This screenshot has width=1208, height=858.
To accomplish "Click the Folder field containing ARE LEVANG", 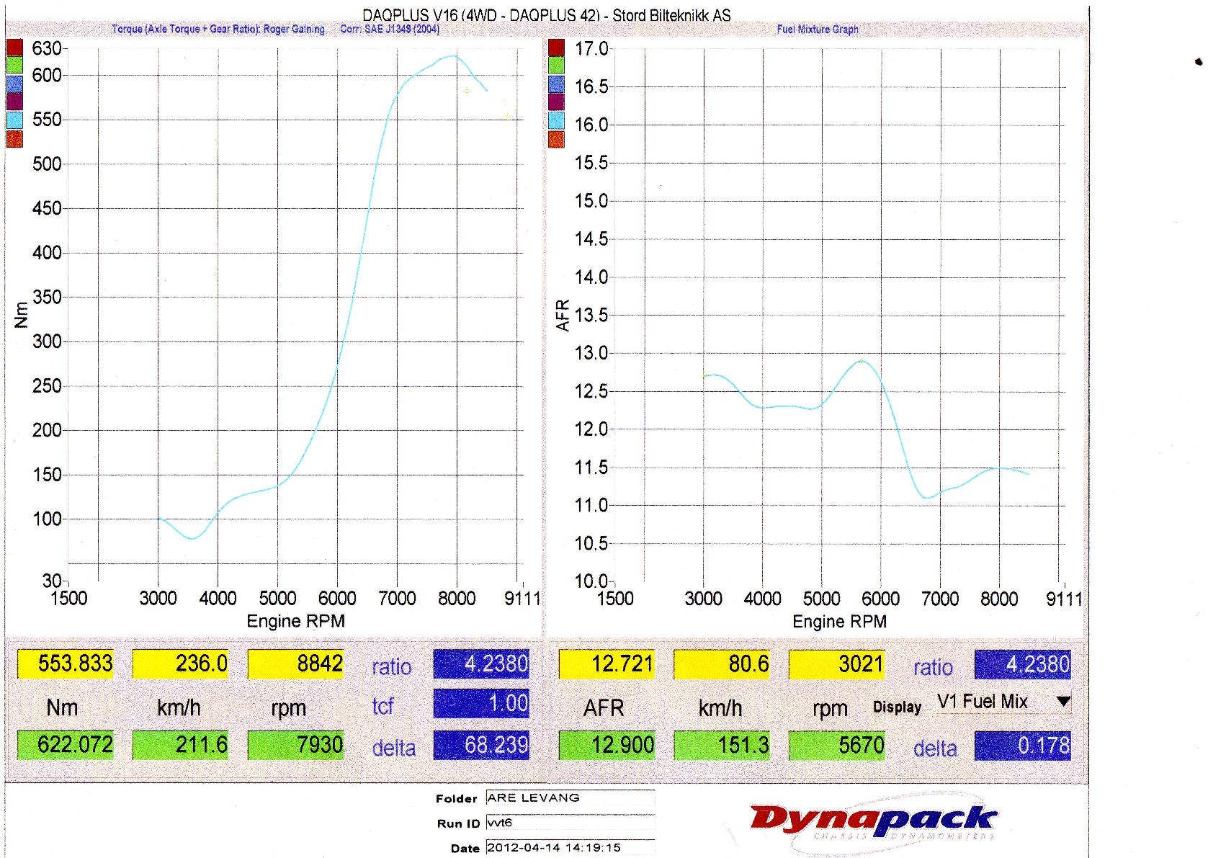I will [570, 797].
